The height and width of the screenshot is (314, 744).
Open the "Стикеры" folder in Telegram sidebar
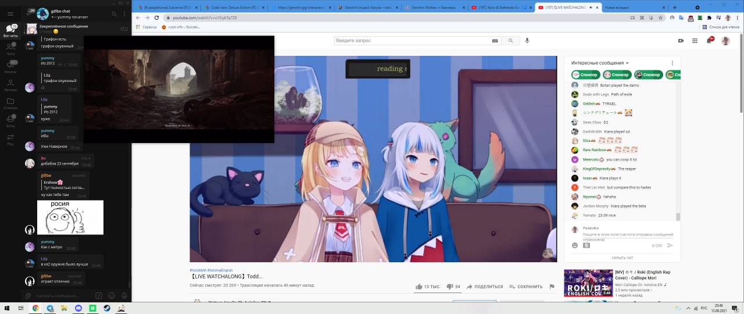tap(10, 103)
